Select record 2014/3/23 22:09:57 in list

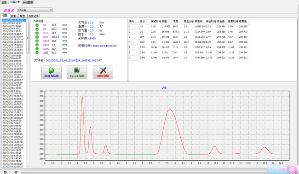[14, 34]
